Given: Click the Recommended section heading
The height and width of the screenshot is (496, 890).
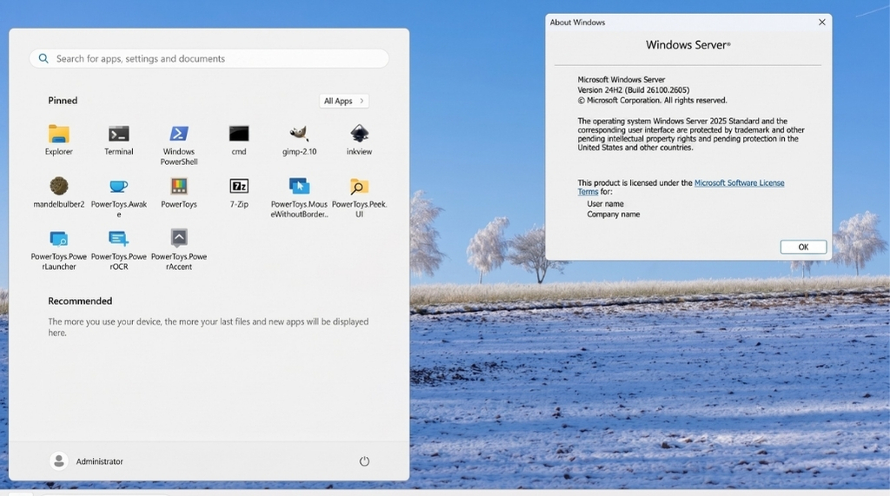Looking at the screenshot, I should click(x=80, y=301).
